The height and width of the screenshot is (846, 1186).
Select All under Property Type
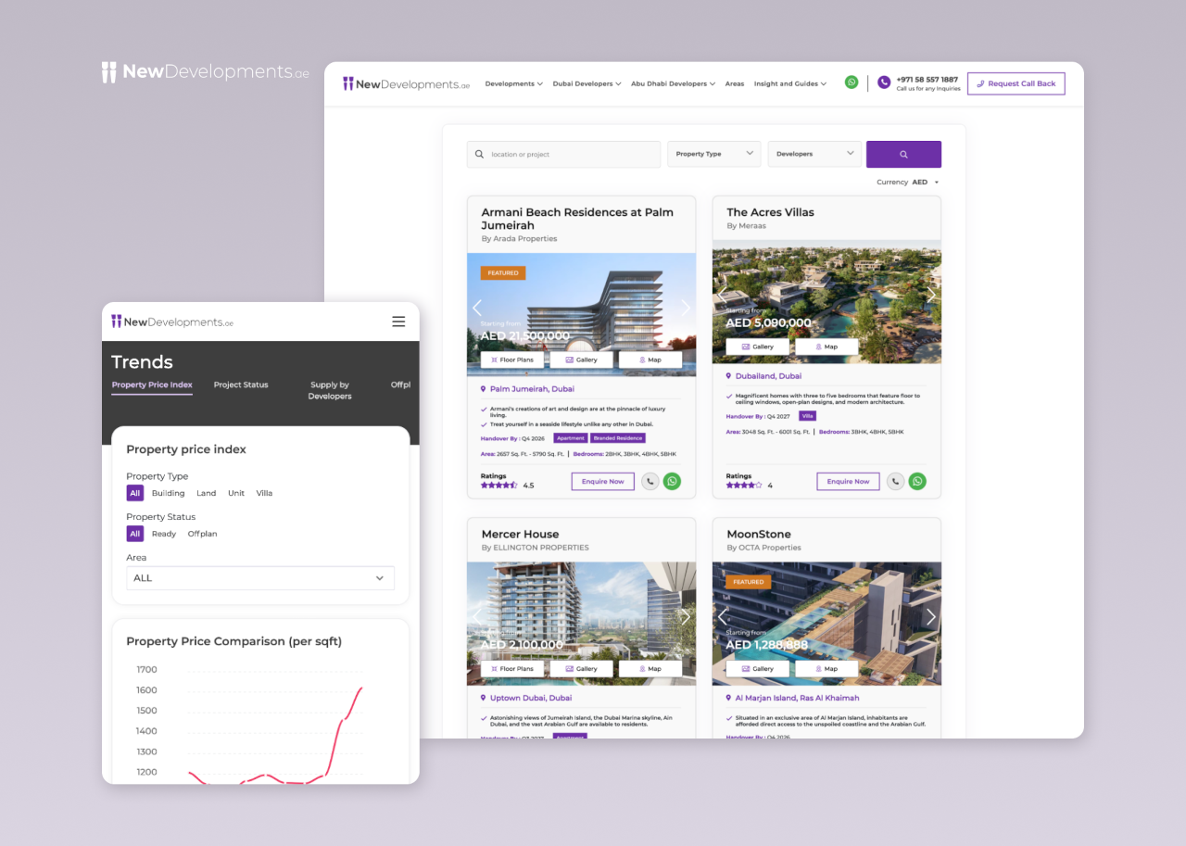(x=135, y=493)
